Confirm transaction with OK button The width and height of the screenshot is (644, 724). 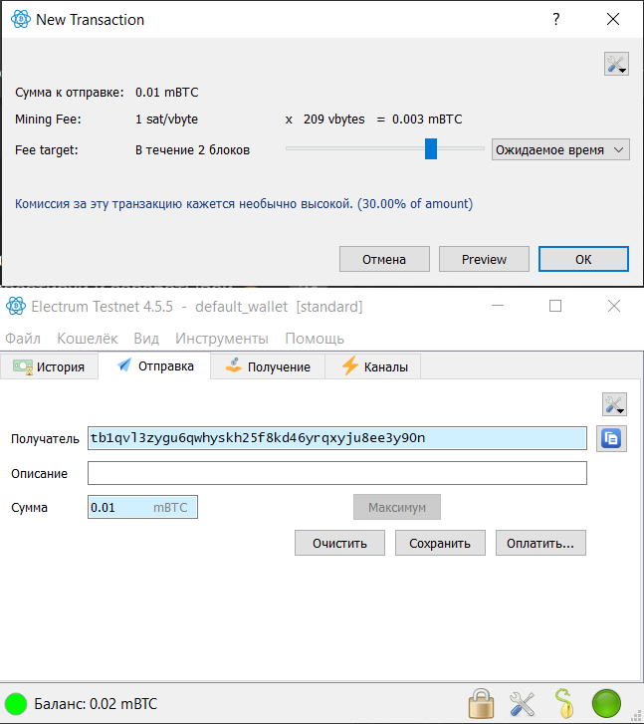point(583,259)
